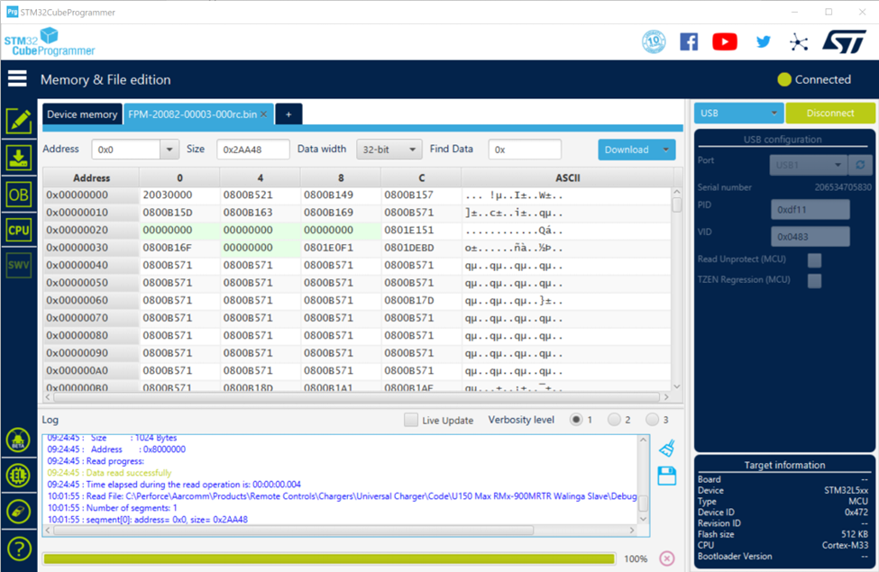Click the ST logo
Viewport: 879px width, 572px height.
pos(845,41)
